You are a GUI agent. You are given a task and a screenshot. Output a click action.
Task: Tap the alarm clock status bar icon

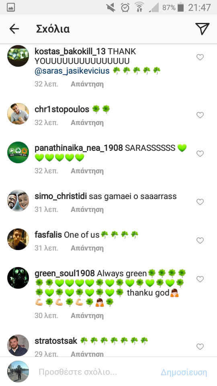pos(125,7)
